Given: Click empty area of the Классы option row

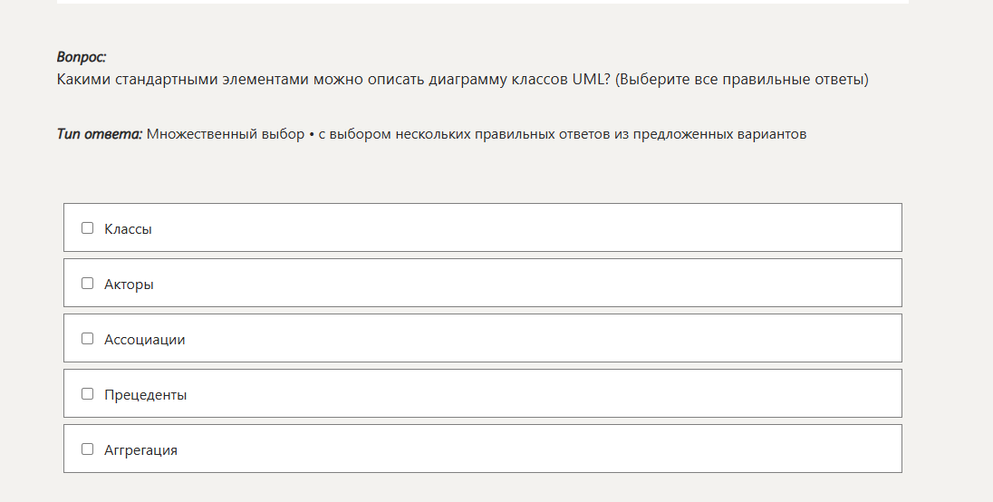Looking at the screenshot, I should tap(544, 228).
